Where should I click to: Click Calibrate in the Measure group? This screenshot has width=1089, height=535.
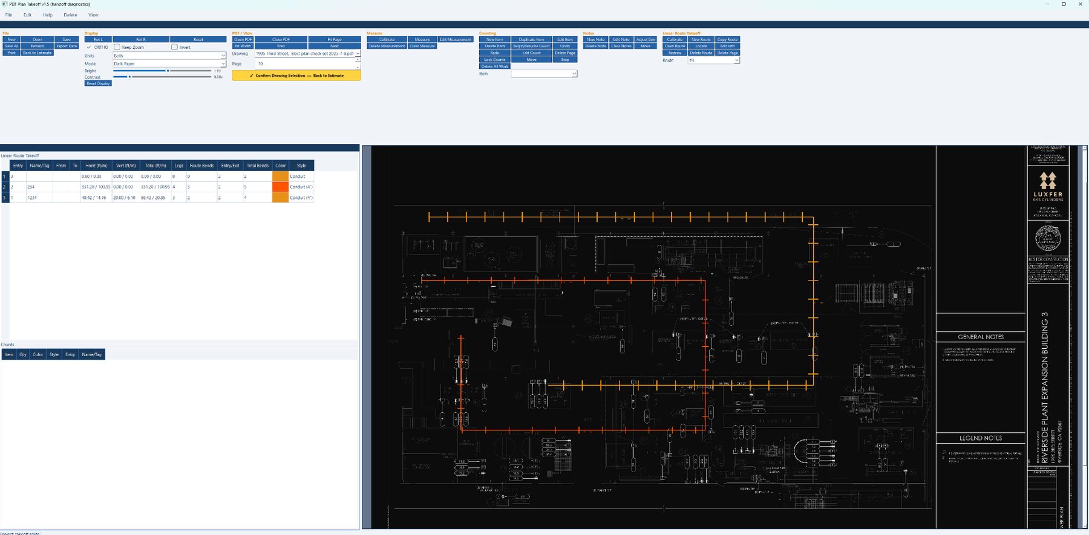[387, 39]
